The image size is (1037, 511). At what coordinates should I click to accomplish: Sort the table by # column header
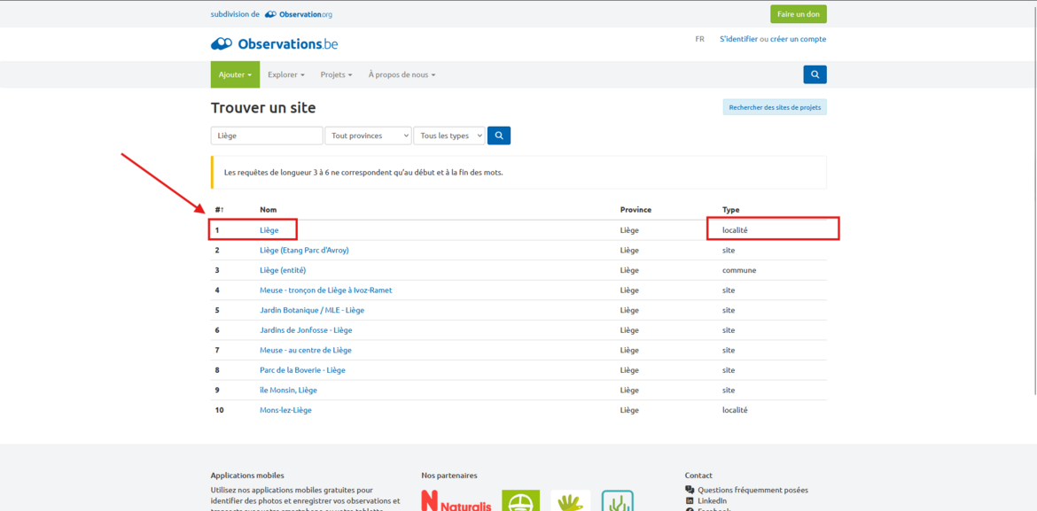coord(219,210)
